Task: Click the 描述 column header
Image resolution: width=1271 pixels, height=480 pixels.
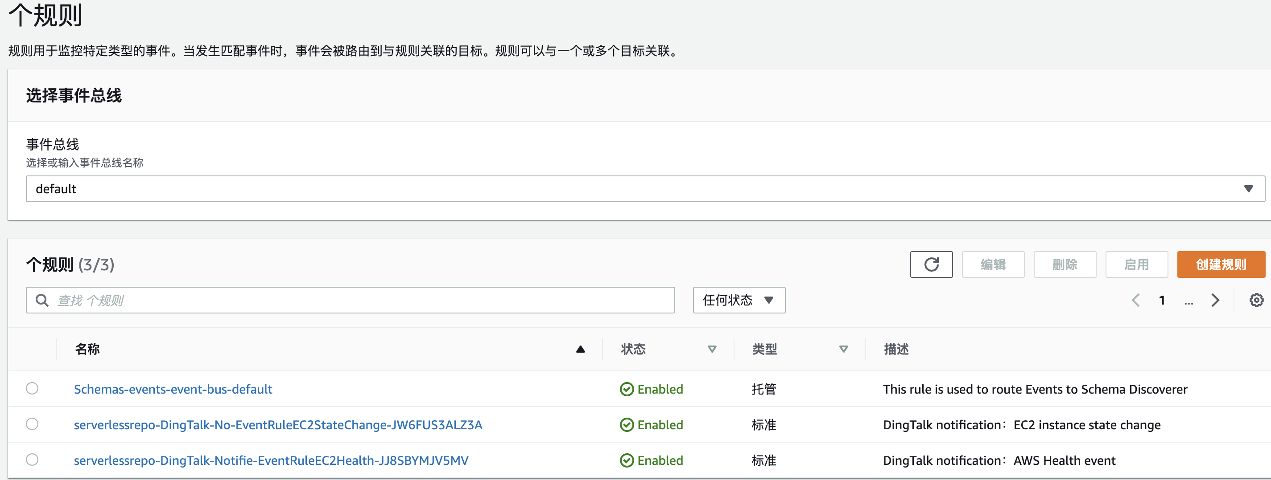Action: tap(896, 350)
